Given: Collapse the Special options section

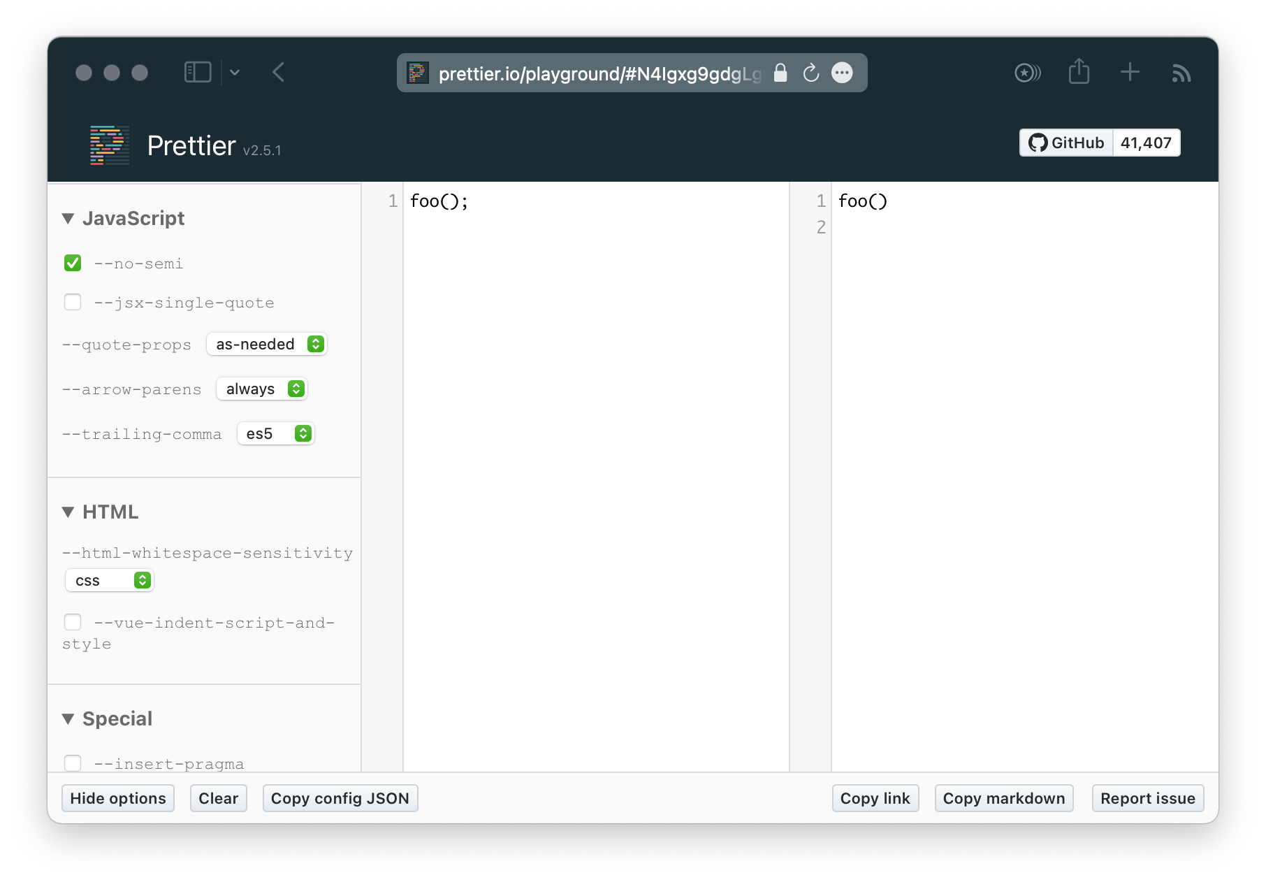Looking at the screenshot, I should tap(68, 719).
